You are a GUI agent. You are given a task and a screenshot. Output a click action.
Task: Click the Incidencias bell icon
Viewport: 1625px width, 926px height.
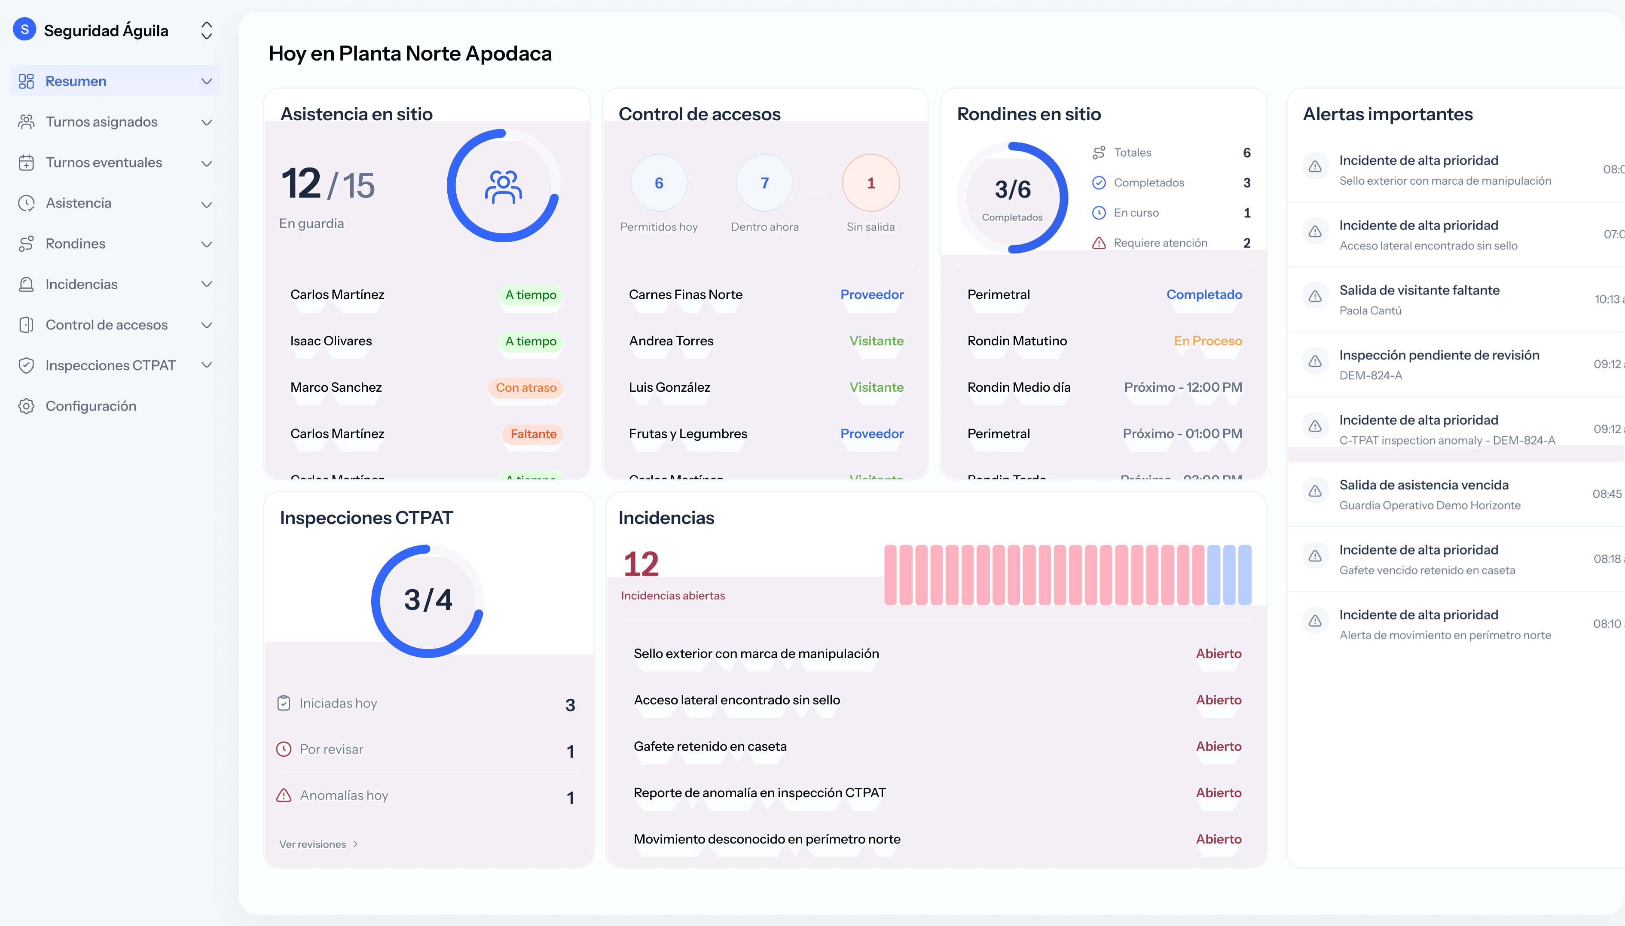(26, 284)
